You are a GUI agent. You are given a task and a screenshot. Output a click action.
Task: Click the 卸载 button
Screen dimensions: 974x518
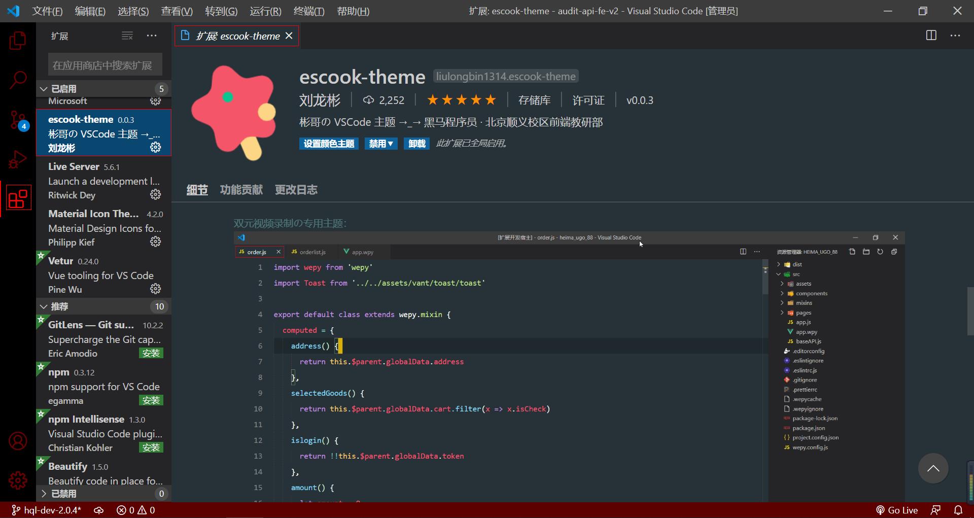[x=417, y=144]
